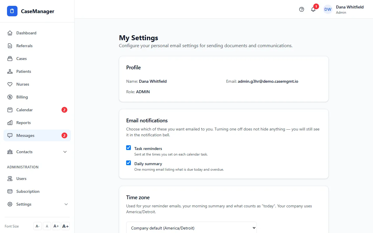Click the Patients people icon
This screenshot has width=373, height=233.
pyautogui.click(x=10, y=71)
